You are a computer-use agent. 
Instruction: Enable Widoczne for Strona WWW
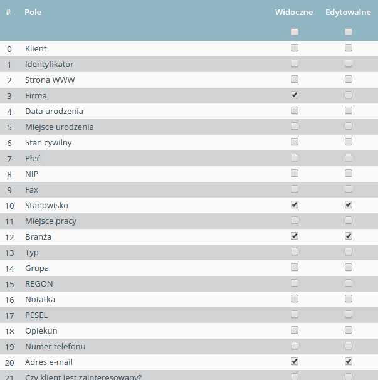click(295, 79)
